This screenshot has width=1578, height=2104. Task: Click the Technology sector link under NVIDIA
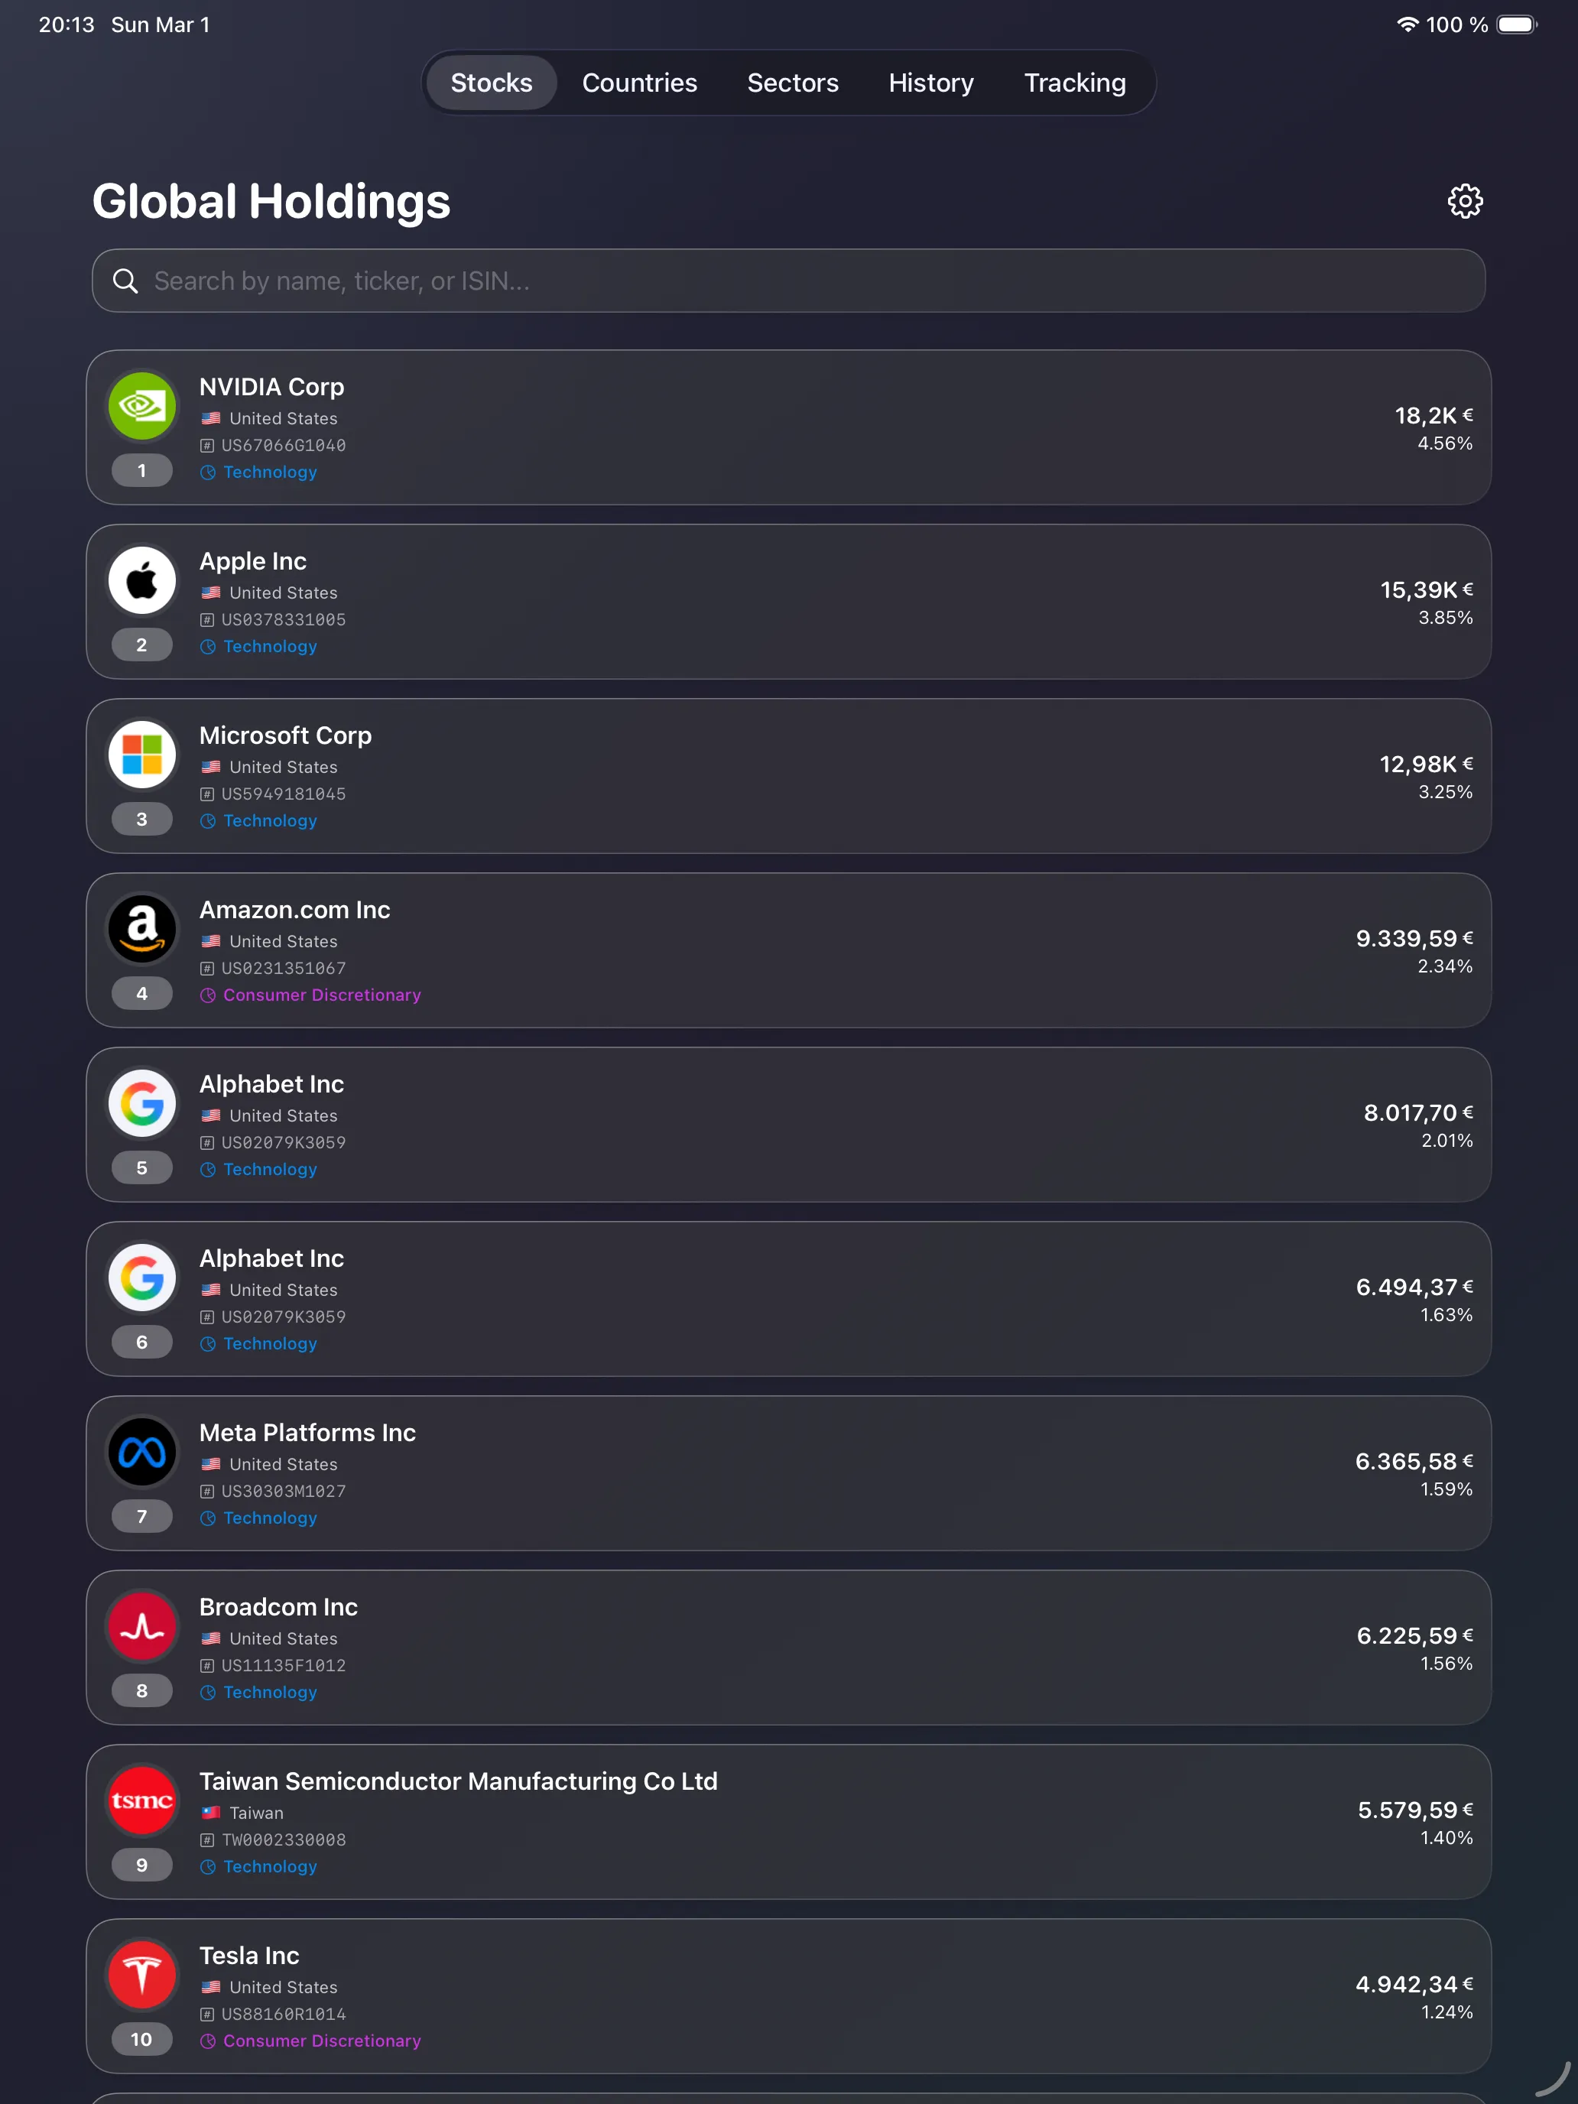pyautogui.click(x=269, y=472)
